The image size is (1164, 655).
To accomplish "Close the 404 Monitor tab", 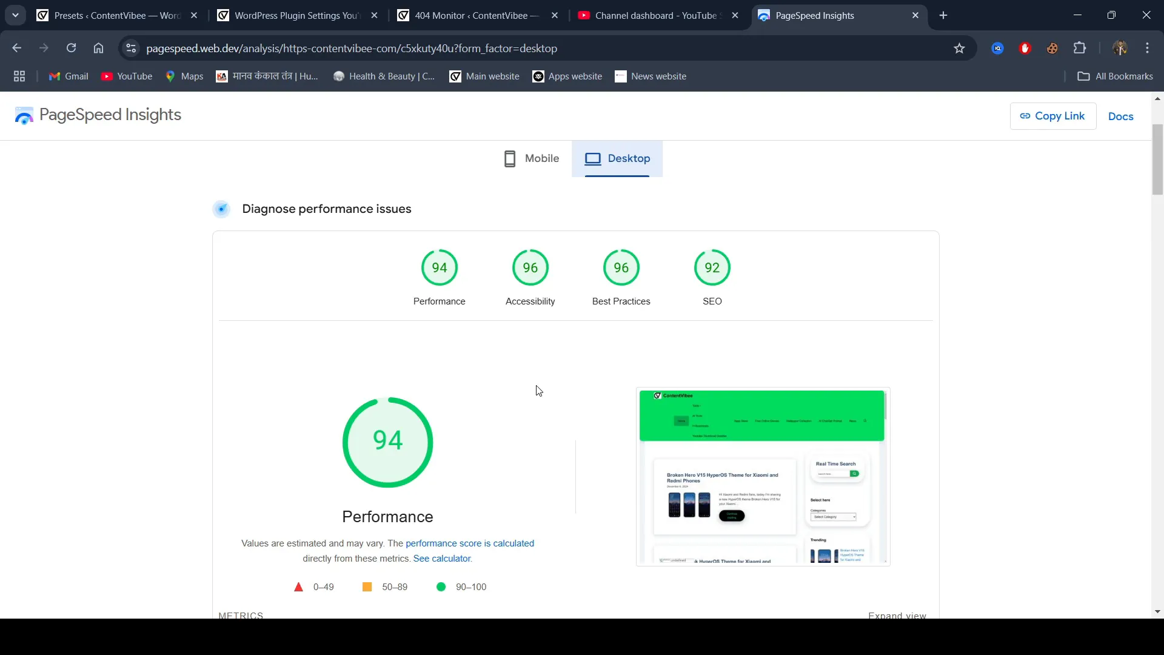I will point(555,15).
